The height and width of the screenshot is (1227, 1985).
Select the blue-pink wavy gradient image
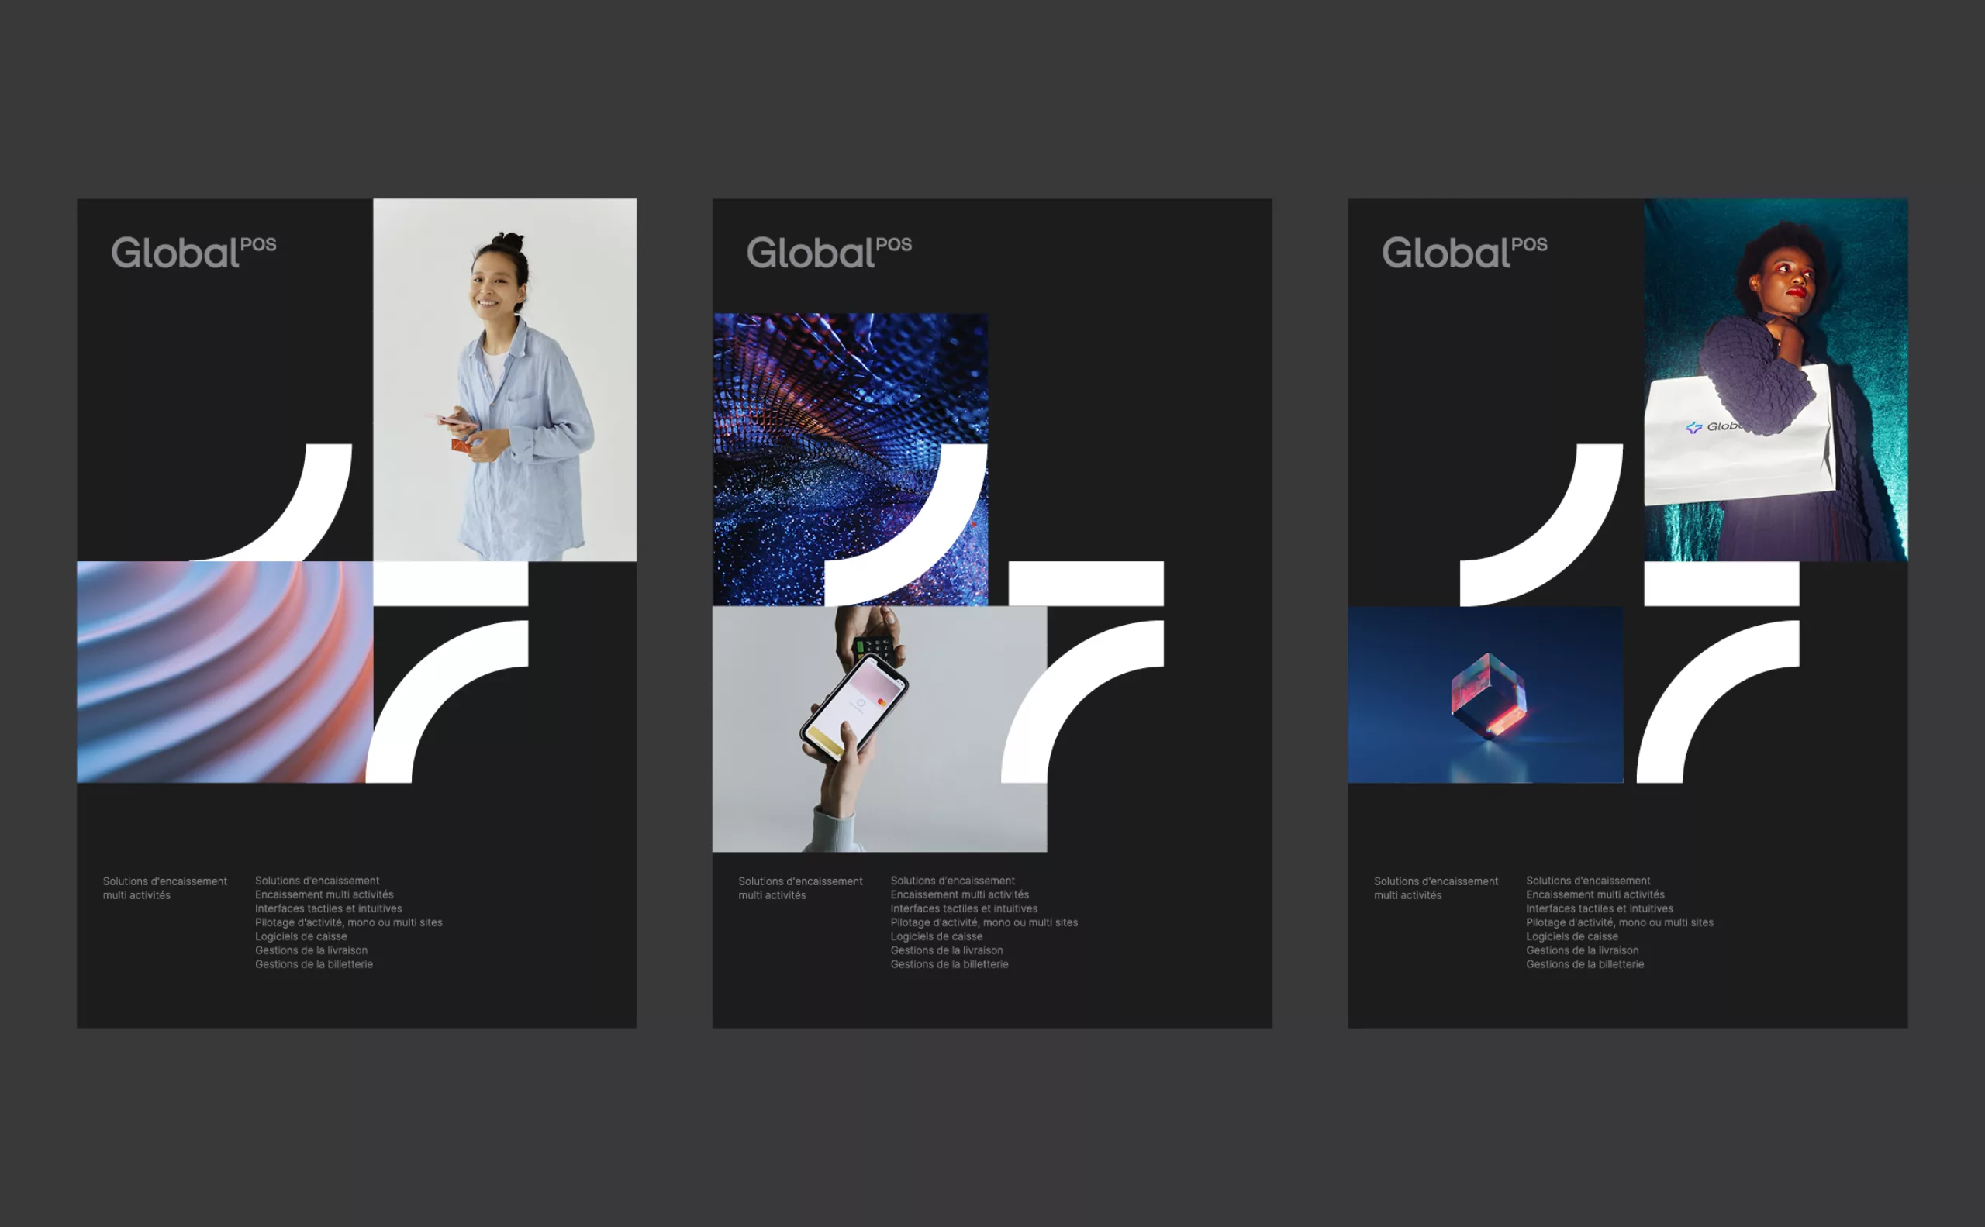tap(223, 672)
